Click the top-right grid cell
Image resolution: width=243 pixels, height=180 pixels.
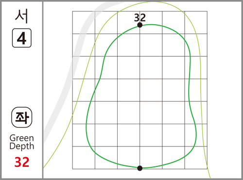[196, 22]
